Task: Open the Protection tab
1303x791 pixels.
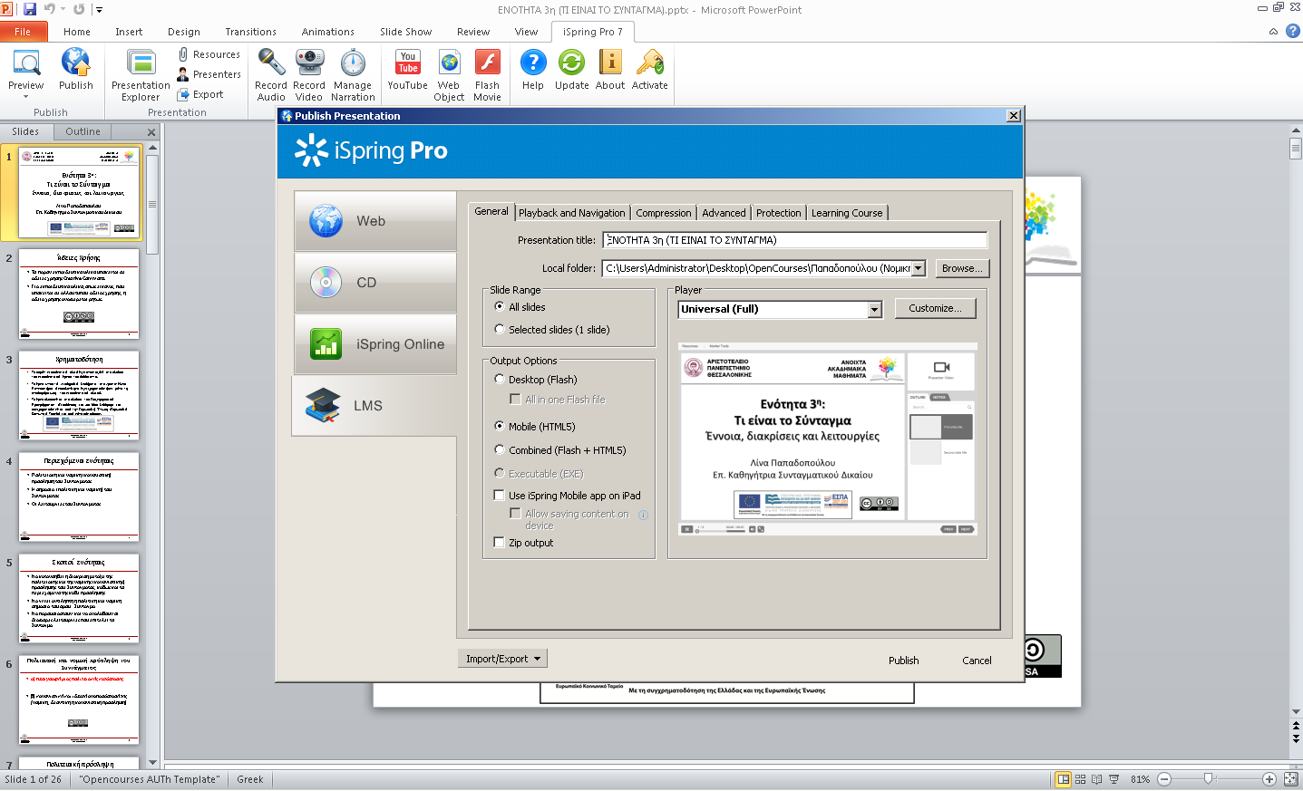Action: tap(779, 213)
